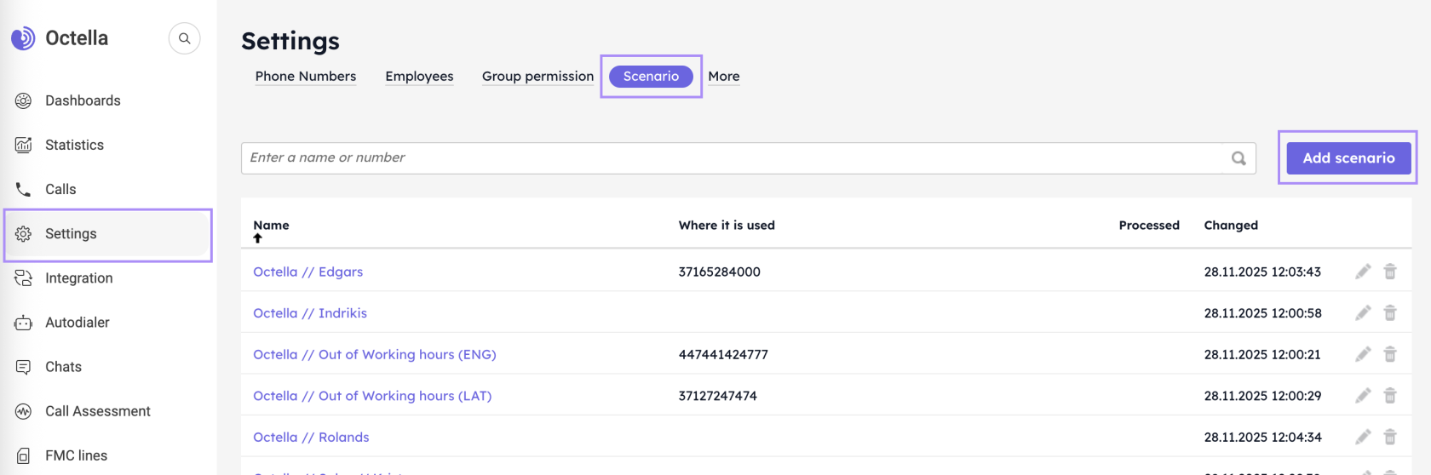Focus the 'Enter a name or number' field

click(x=733, y=158)
